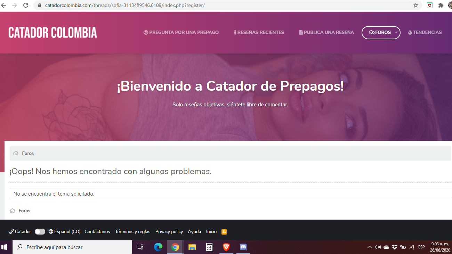The image size is (452, 254).
Task: Click the profile avatar in Chrome toolbar
Action: [x=450, y=5]
